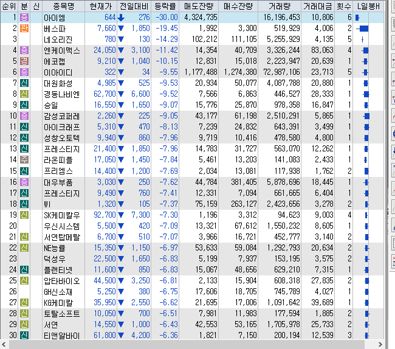Click the trading value 83,063
Image resolution: width=395 pixels, height=349 pixels.
pyautogui.click(x=322, y=50)
